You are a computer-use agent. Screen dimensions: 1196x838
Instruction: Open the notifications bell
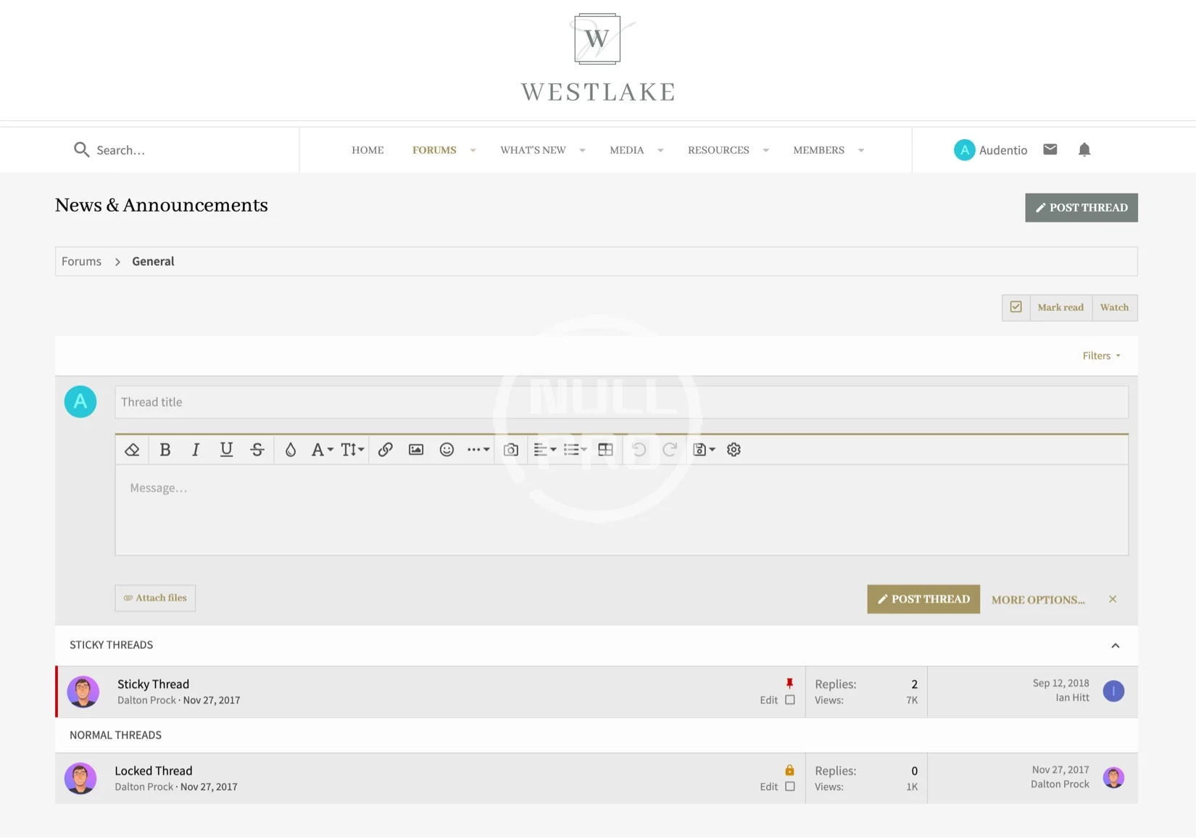(1084, 150)
